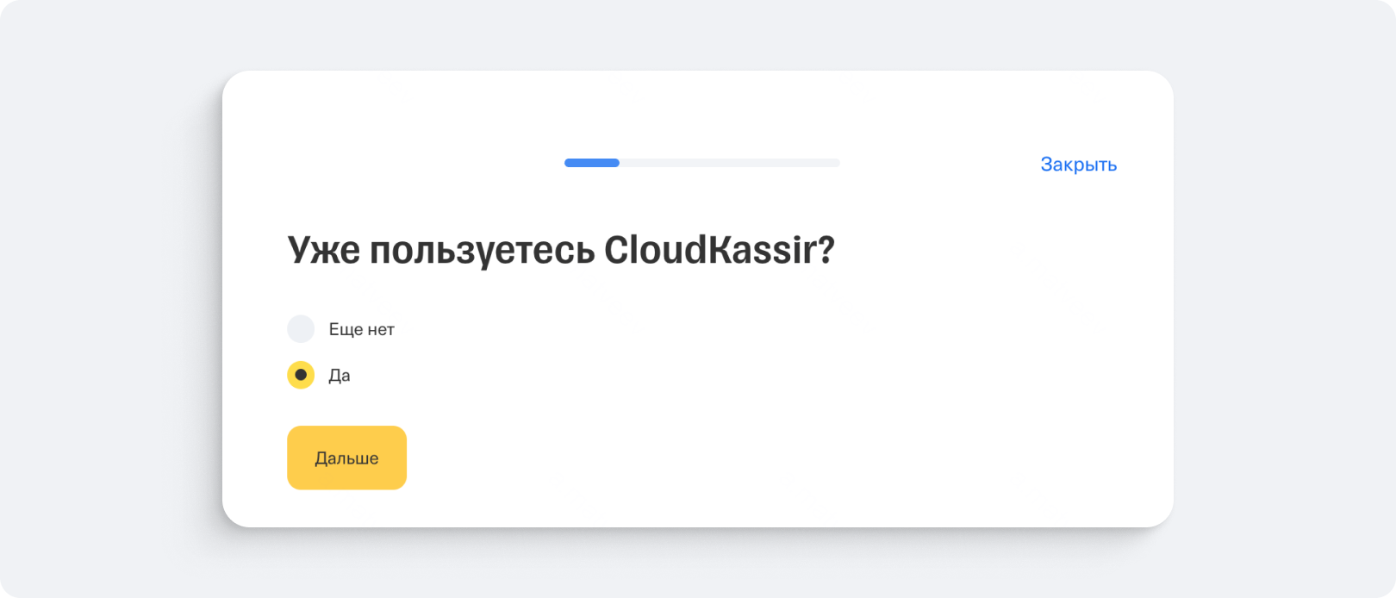Close the survey via "Закрыть" link
The image size is (1396, 598).
[x=1078, y=164]
